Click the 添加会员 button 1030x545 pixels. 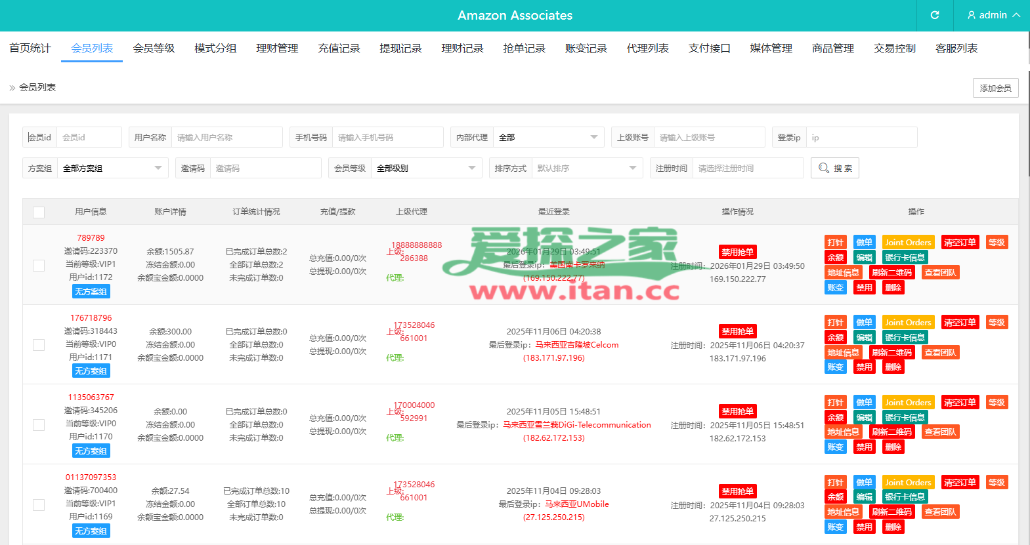point(995,88)
